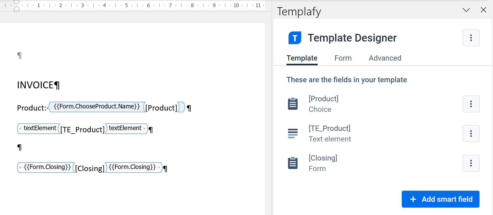Switch to the Advanced tab
493x215 pixels.
[385, 58]
